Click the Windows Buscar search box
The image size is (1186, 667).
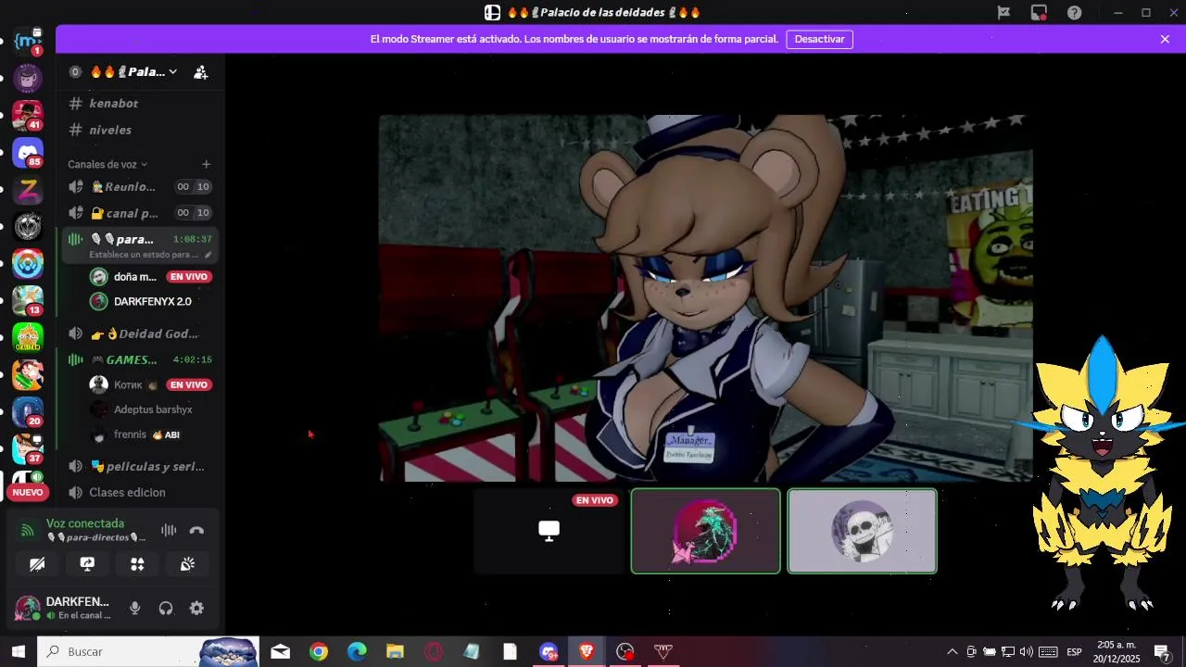pos(148,652)
